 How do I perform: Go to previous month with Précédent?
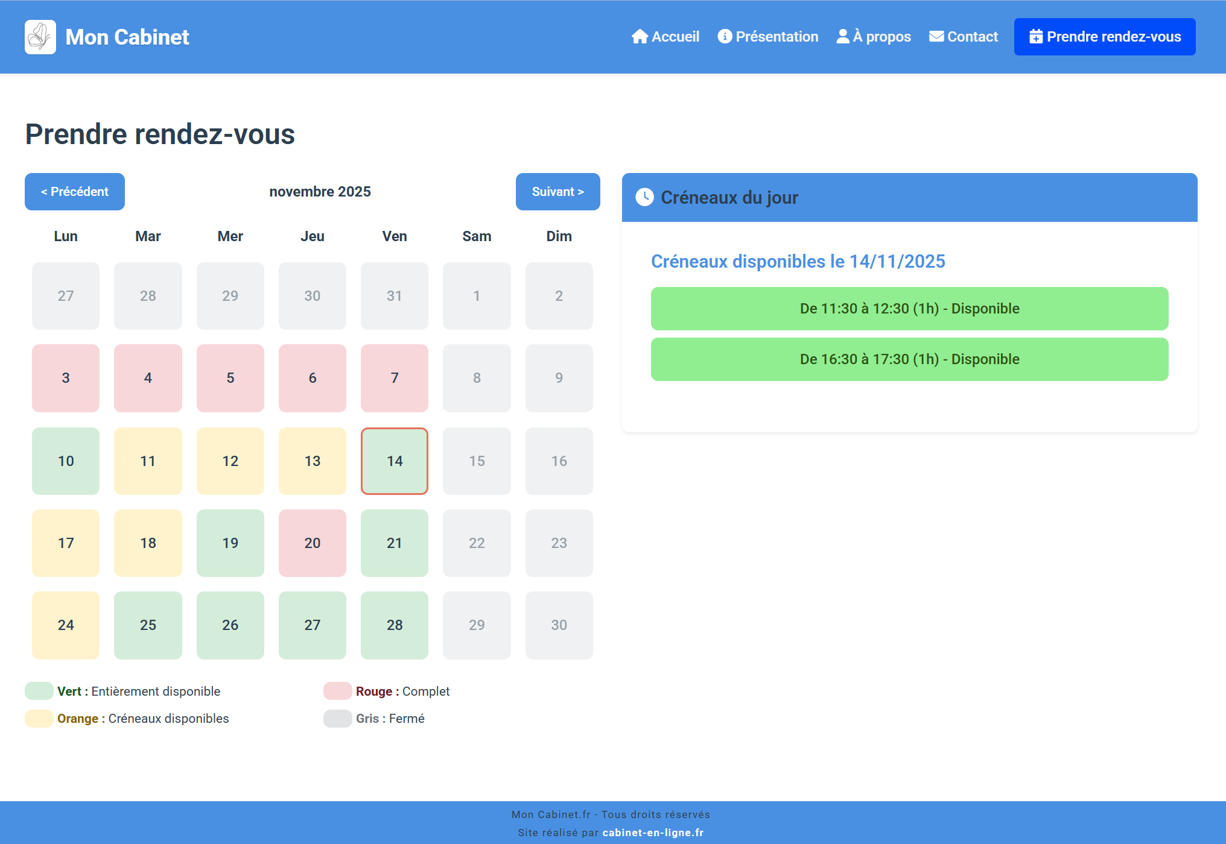75,192
